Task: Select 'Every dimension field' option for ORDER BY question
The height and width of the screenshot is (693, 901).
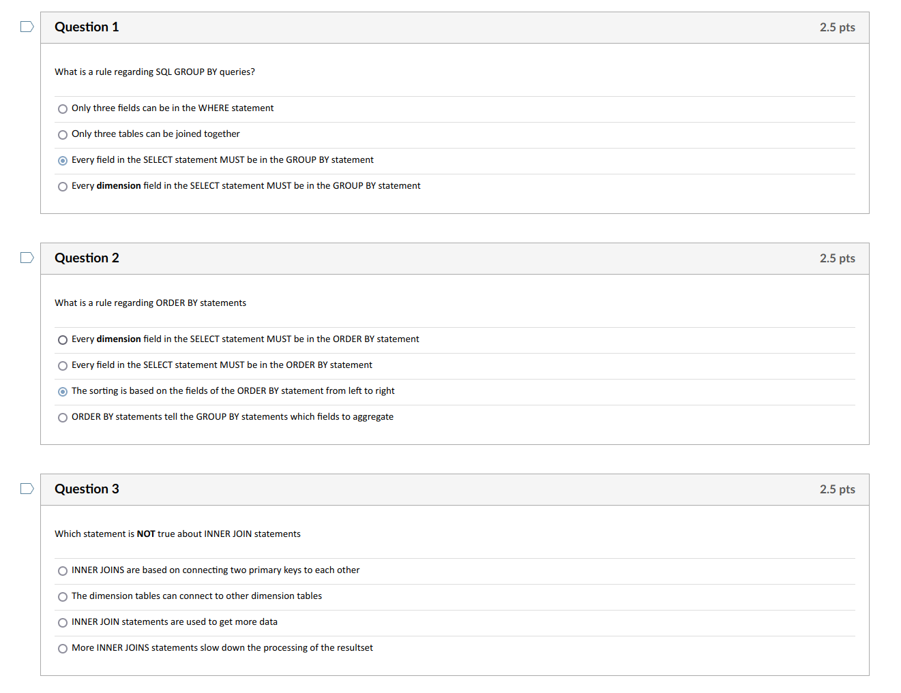Action: (x=62, y=339)
